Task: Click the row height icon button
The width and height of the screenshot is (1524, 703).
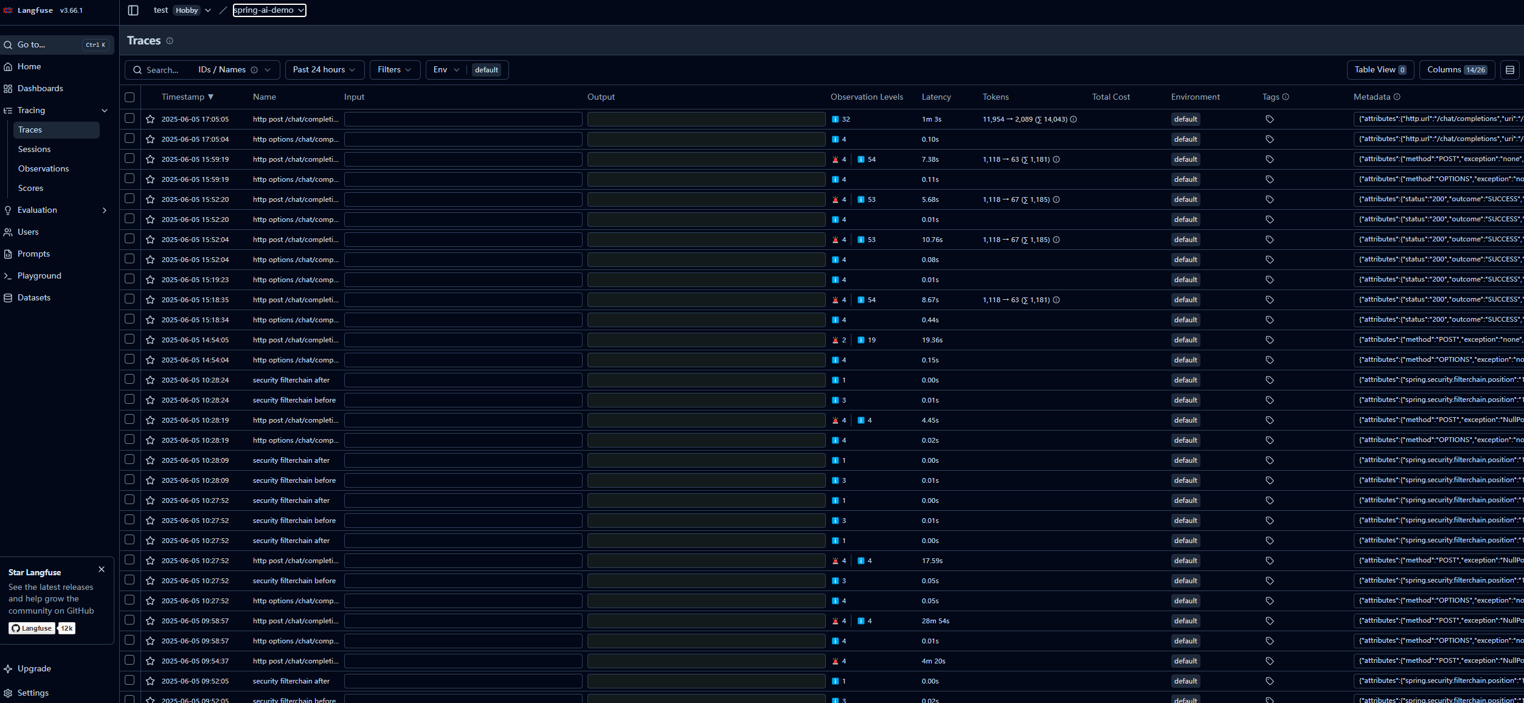Action: pyautogui.click(x=1509, y=70)
